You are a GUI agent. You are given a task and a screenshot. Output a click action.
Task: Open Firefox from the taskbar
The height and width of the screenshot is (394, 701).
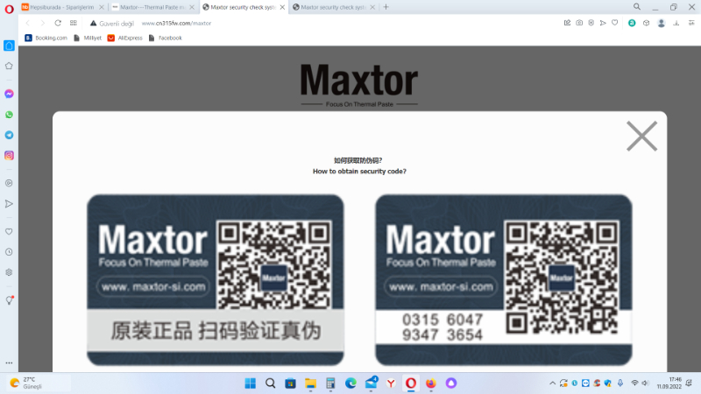pos(430,383)
